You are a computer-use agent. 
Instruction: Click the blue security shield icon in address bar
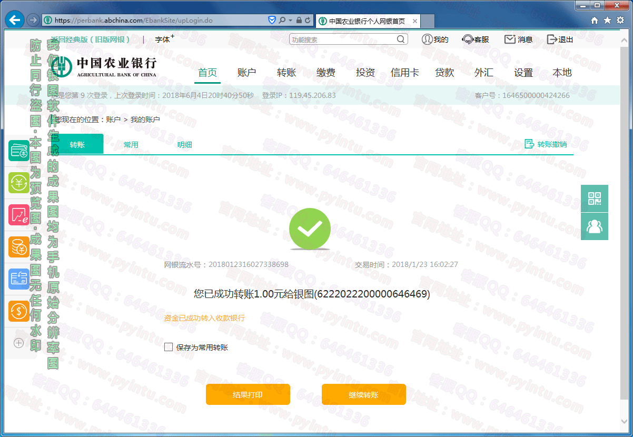272,21
